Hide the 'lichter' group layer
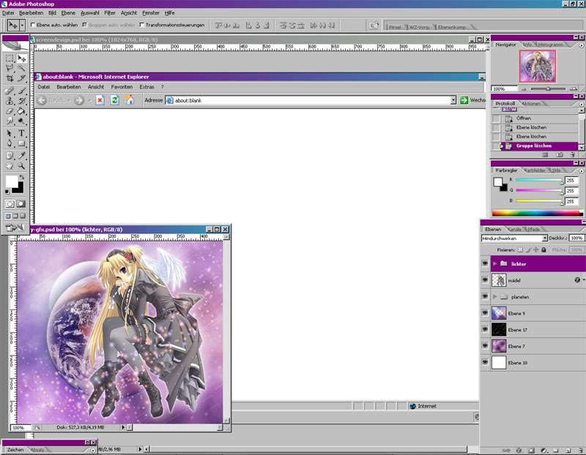This screenshot has width=586, height=455. pyautogui.click(x=485, y=263)
